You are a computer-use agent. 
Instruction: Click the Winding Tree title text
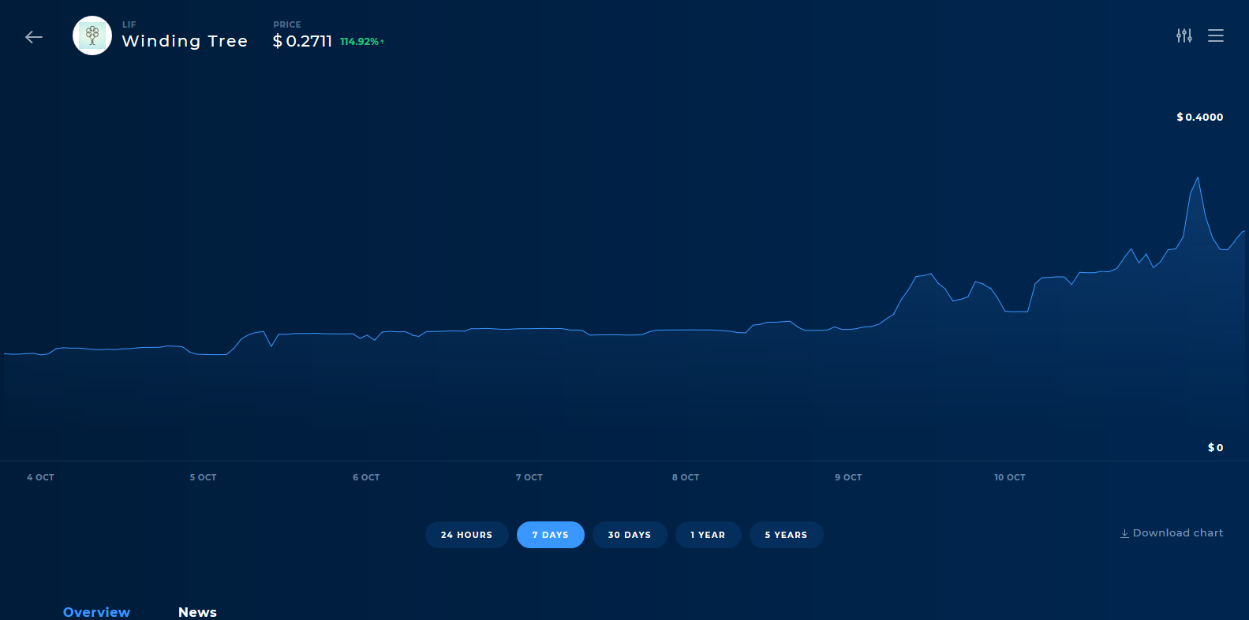(185, 41)
